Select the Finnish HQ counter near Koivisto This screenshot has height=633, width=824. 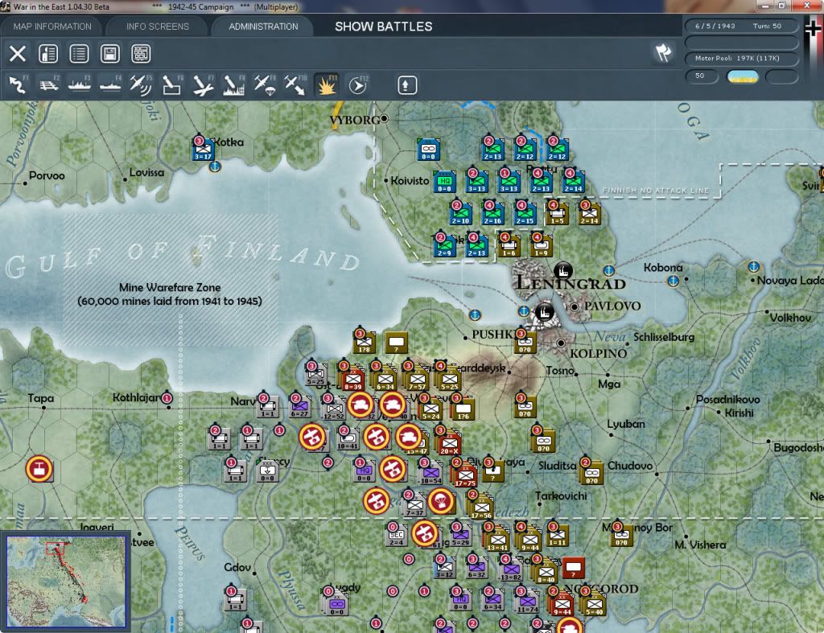[444, 181]
